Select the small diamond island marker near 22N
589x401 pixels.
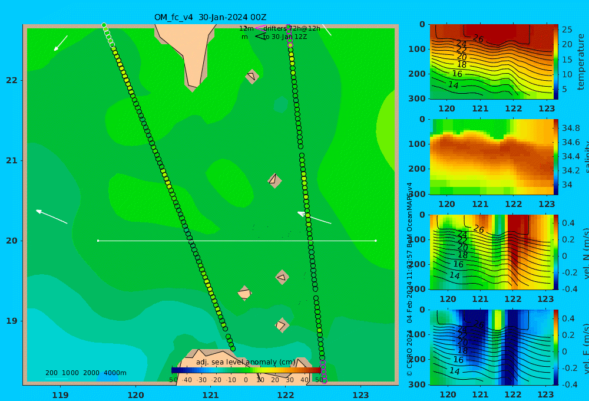point(252,76)
